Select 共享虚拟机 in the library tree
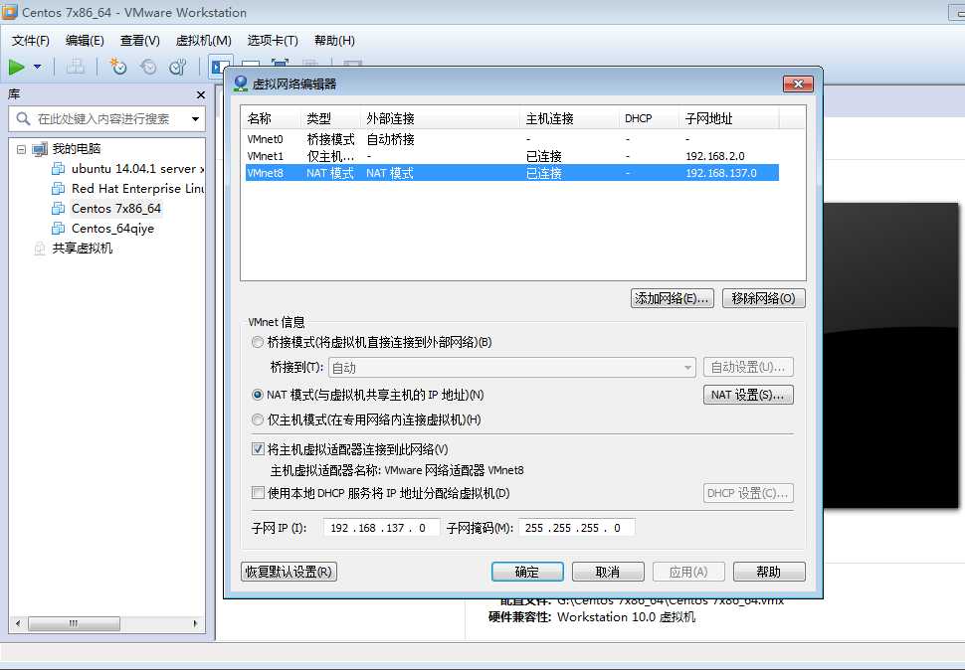The height and width of the screenshot is (670, 965). pos(83,249)
